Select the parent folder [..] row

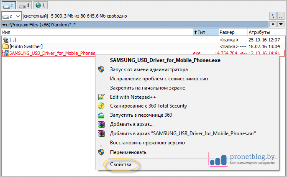[143, 39]
